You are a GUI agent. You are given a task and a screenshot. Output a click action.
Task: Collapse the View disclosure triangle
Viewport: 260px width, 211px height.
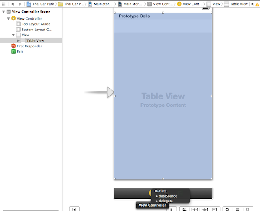[13, 35]
